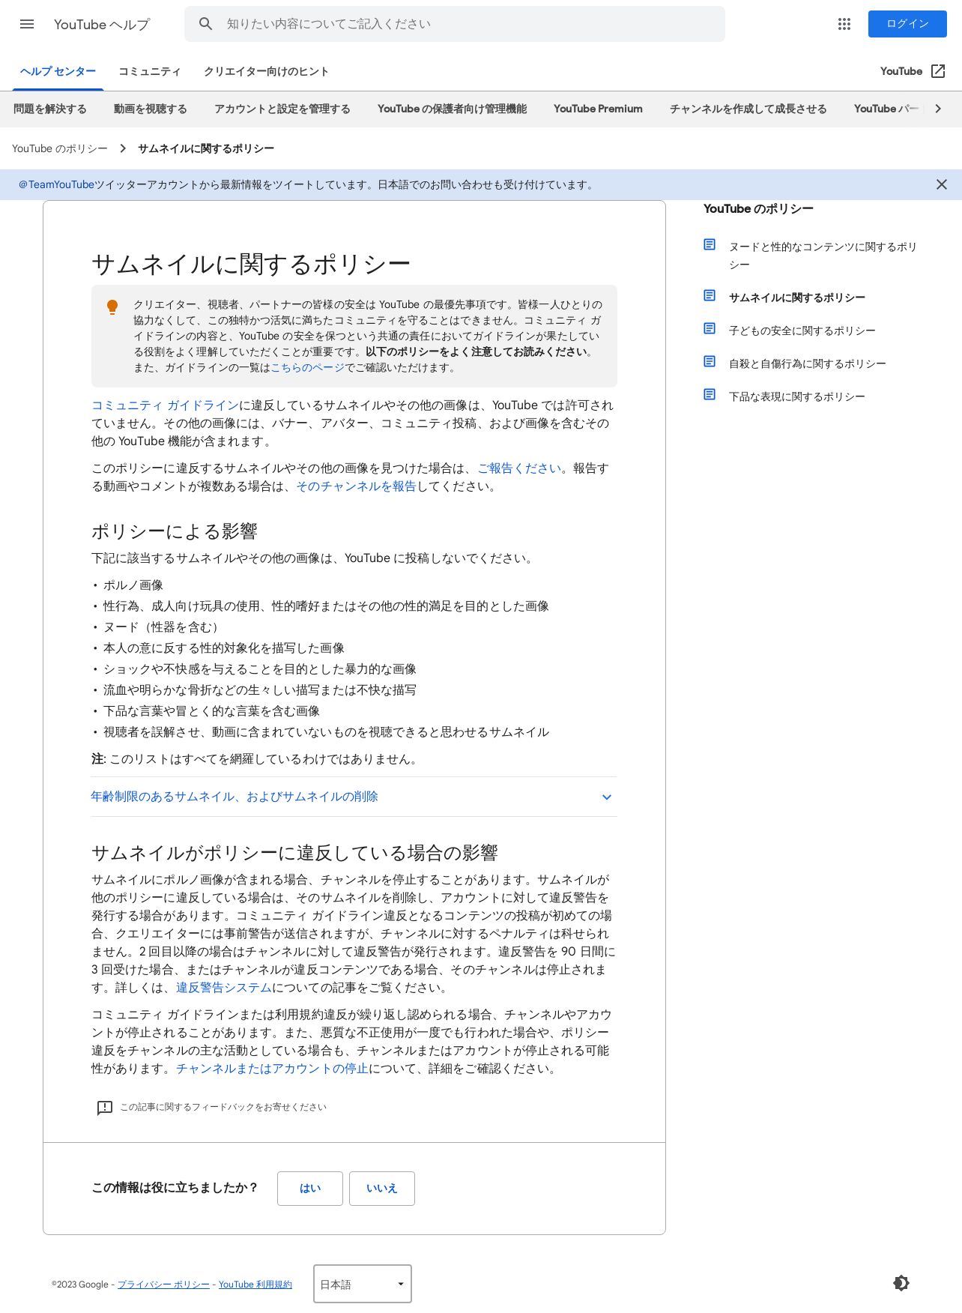Toggle dark mode brightness icon

[x=901, y=1283]
